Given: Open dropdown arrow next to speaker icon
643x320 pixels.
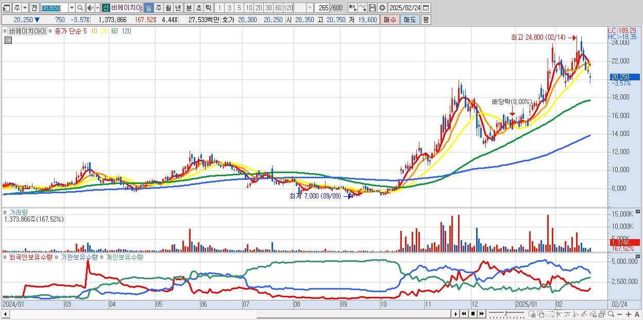Looking at the screenshot, I should click(97, 8).
